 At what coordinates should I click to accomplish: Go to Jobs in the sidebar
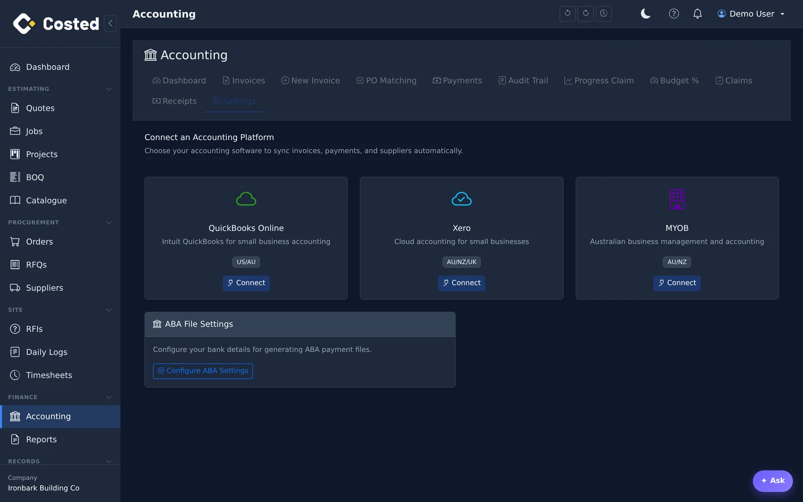click(60, 132)
